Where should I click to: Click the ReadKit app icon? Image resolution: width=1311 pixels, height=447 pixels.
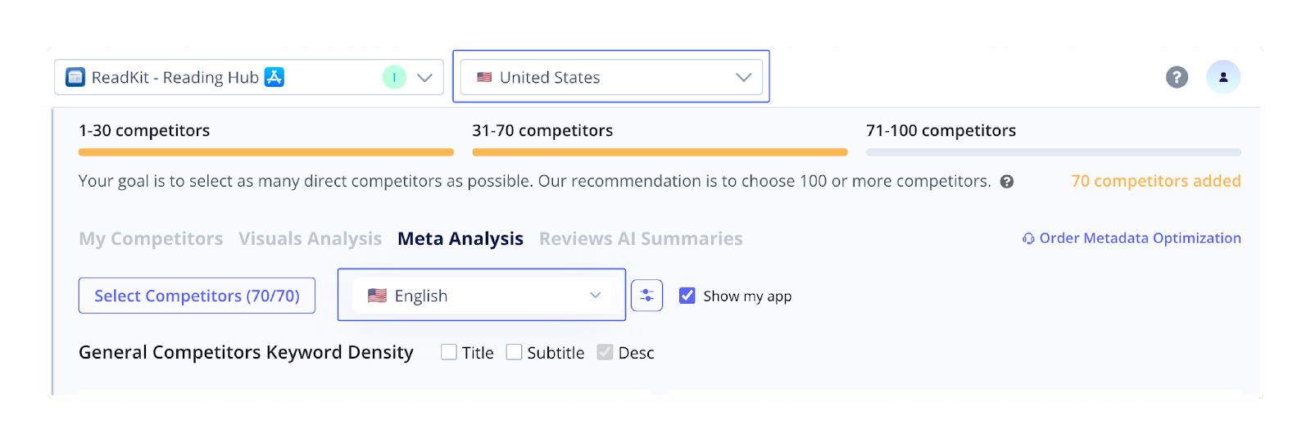pyautogui.click(x=75, y=77)
